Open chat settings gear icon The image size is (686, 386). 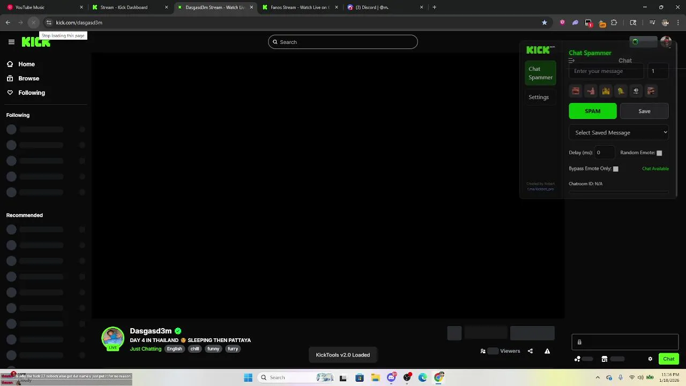650,359
